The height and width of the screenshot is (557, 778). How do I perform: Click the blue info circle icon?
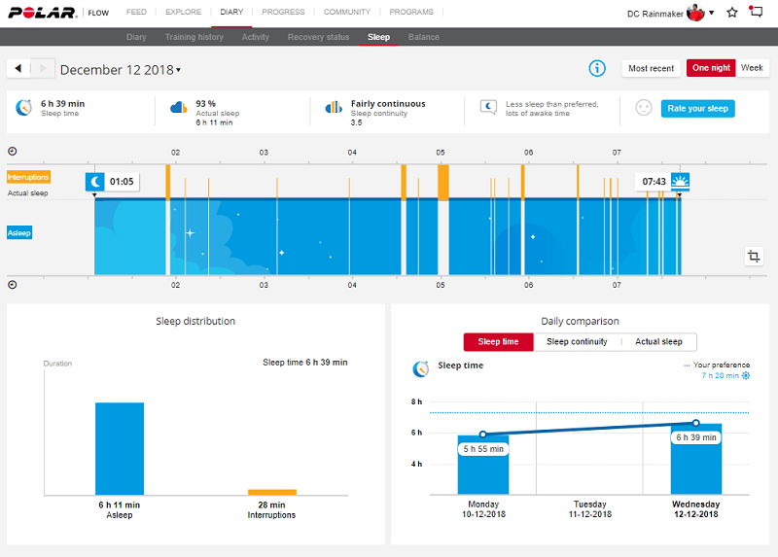(597, 68)
